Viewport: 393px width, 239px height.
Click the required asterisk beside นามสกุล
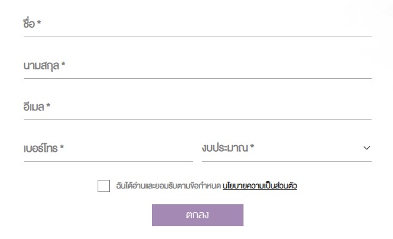tap(63, 64)
